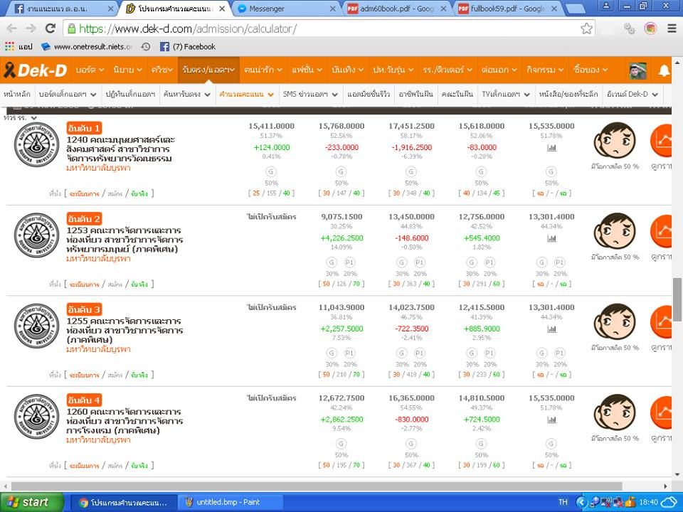Click the face icon for อันดับ 4
This screenshot has width=683, height=512.
(x=614, y=413)
